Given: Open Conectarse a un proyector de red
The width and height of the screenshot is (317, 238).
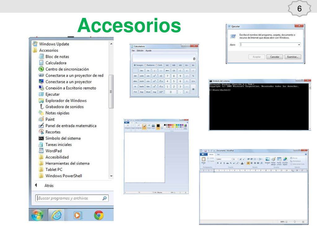Looking at the screenshot, I should tap(71, 76).
